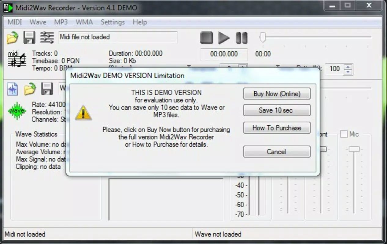Click the 'Clipping: no data' text

38,167
